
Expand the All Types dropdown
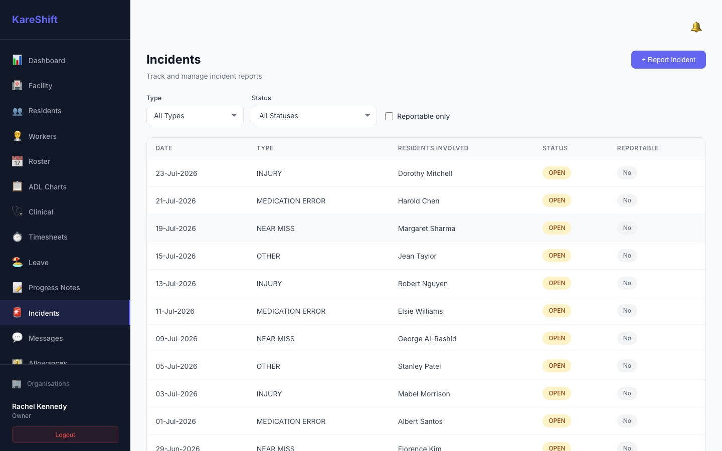coord(195,116)
